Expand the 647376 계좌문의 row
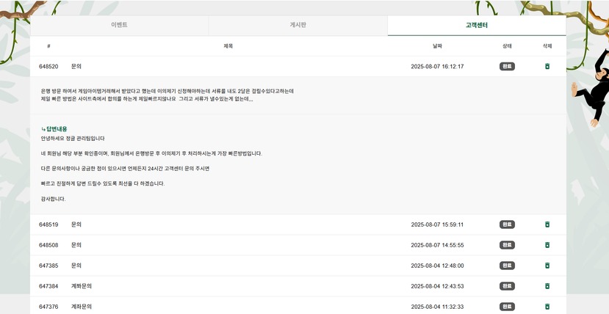 pos(298,306)
